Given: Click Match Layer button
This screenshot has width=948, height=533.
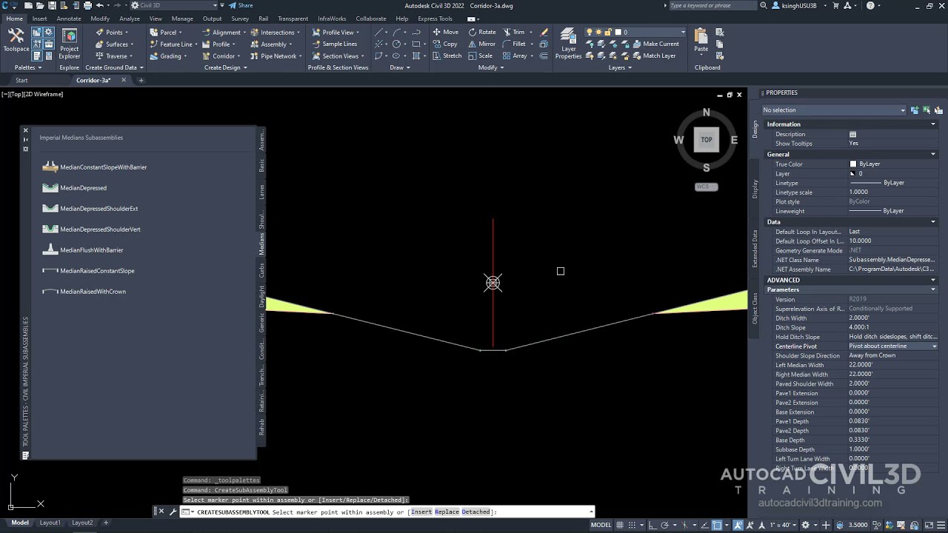Looking at the screenshot, I should pos(654,56).
